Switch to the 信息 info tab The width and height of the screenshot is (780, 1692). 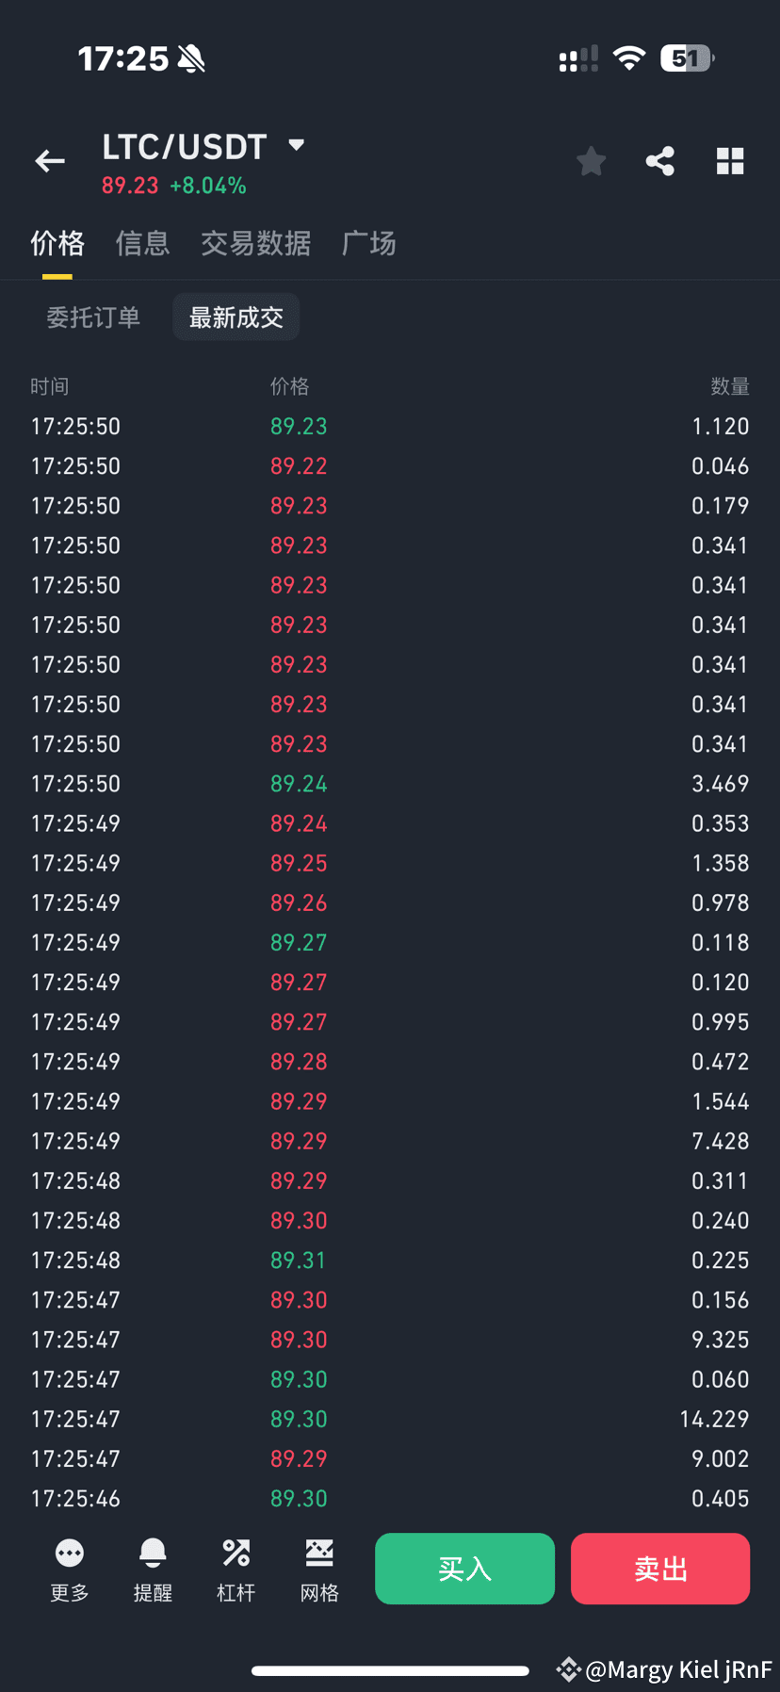(x=142, y=243)
